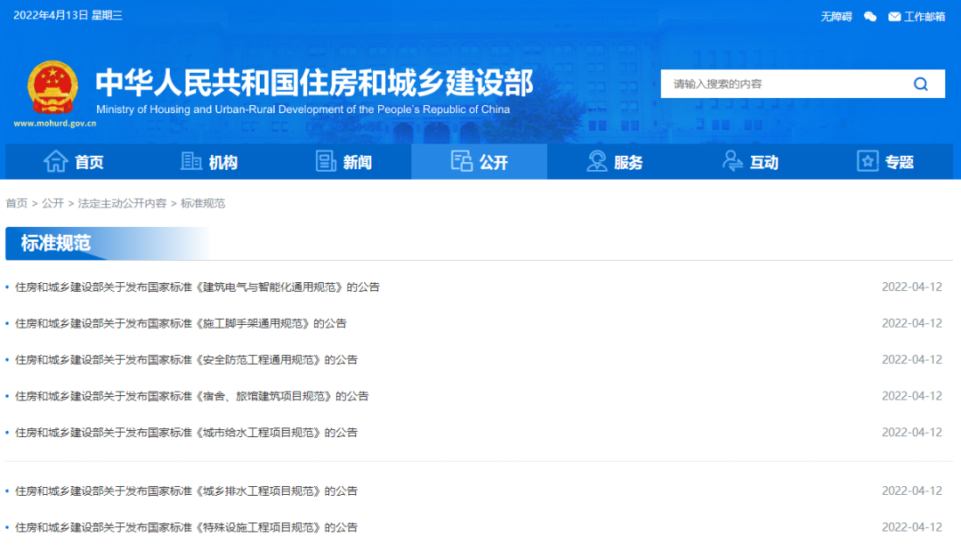Click the date beside 施工脚手架通用规范
Screen dimensions: 961x551
tap(911, 323)
